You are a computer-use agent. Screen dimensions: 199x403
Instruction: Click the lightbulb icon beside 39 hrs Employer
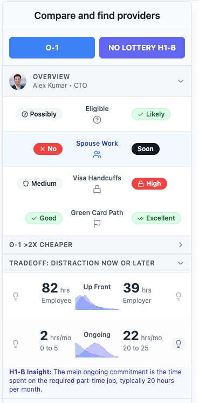[x=179, y=296]
